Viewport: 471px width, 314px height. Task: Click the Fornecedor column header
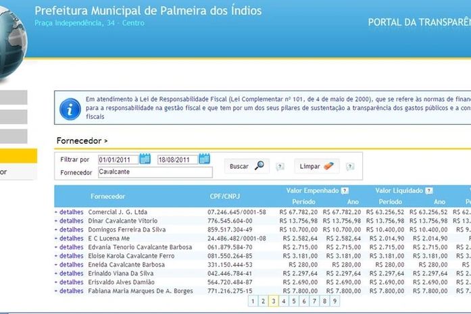pyautogui.click(x=107, y=197)
